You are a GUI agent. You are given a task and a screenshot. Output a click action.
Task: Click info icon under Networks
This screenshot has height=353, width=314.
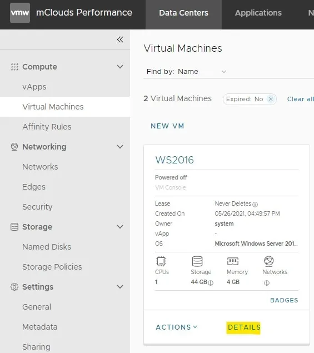pos(267,283)
